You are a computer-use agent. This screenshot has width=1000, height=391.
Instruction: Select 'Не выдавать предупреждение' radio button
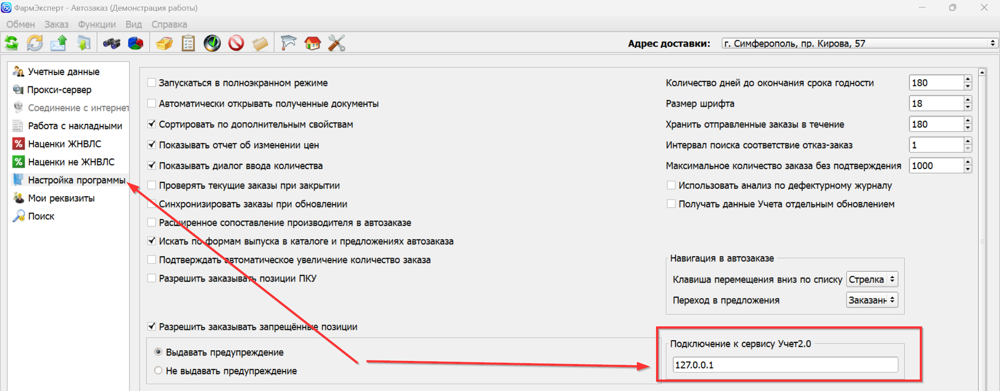click(158, 371)
